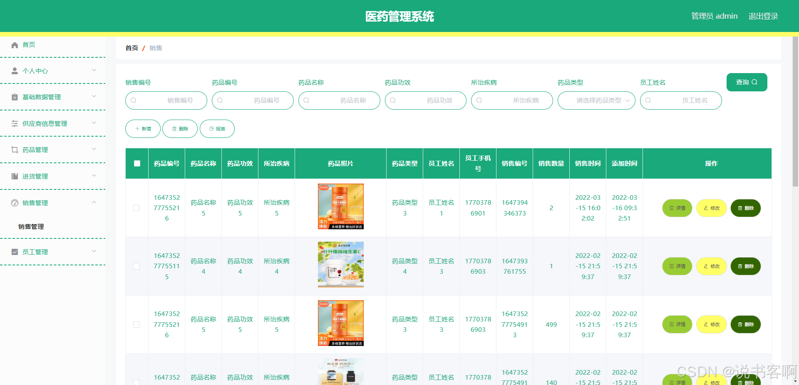Toggle the select-all checkbox in table header

coord(136,163)
